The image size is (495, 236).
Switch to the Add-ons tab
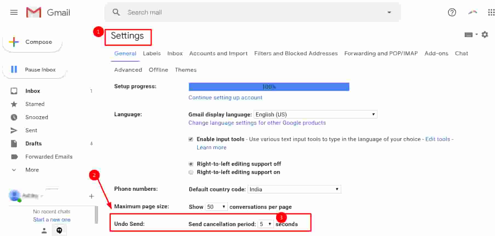(436, 53)
